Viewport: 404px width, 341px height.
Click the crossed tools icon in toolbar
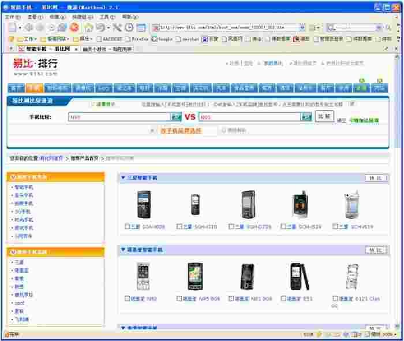point(117,27)
